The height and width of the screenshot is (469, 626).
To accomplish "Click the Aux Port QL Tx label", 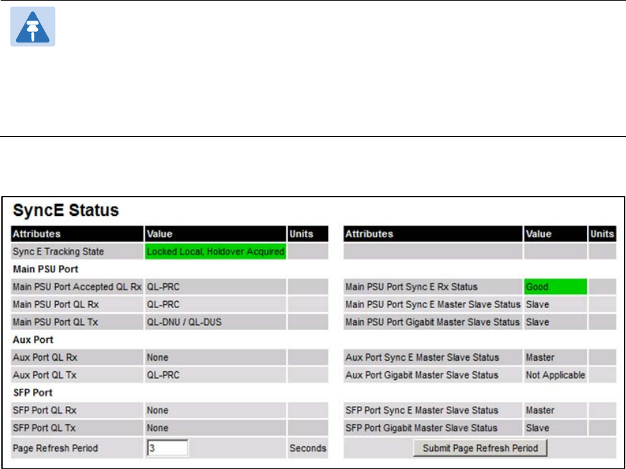I will (44, 375).
